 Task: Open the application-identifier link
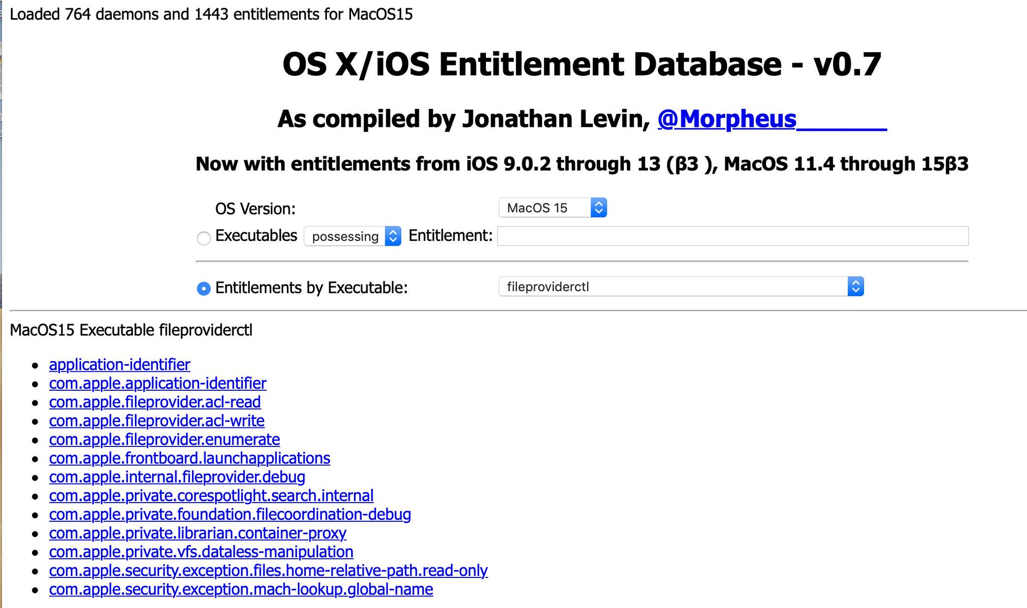click(x=119, y=364)
